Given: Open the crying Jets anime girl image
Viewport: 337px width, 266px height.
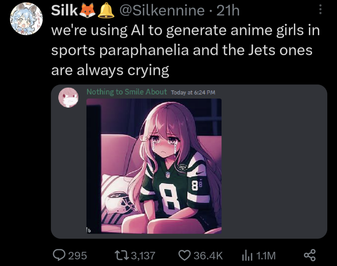Looking at the screenshot, I should pyautogui.click(x=154, y=166).
